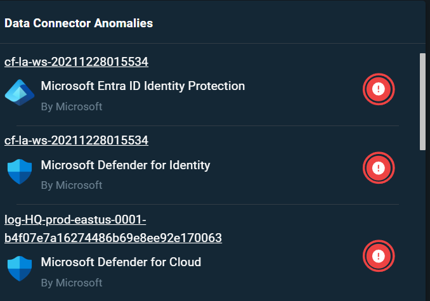Open the first cf-la-ws-20211228015534 workspace link
Screen dimensions: 430x301
76,62
